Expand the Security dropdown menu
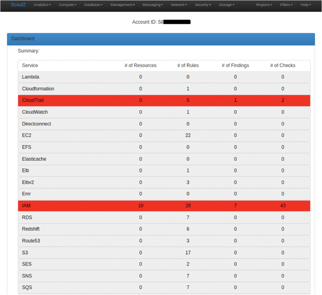 pos(203,5)
